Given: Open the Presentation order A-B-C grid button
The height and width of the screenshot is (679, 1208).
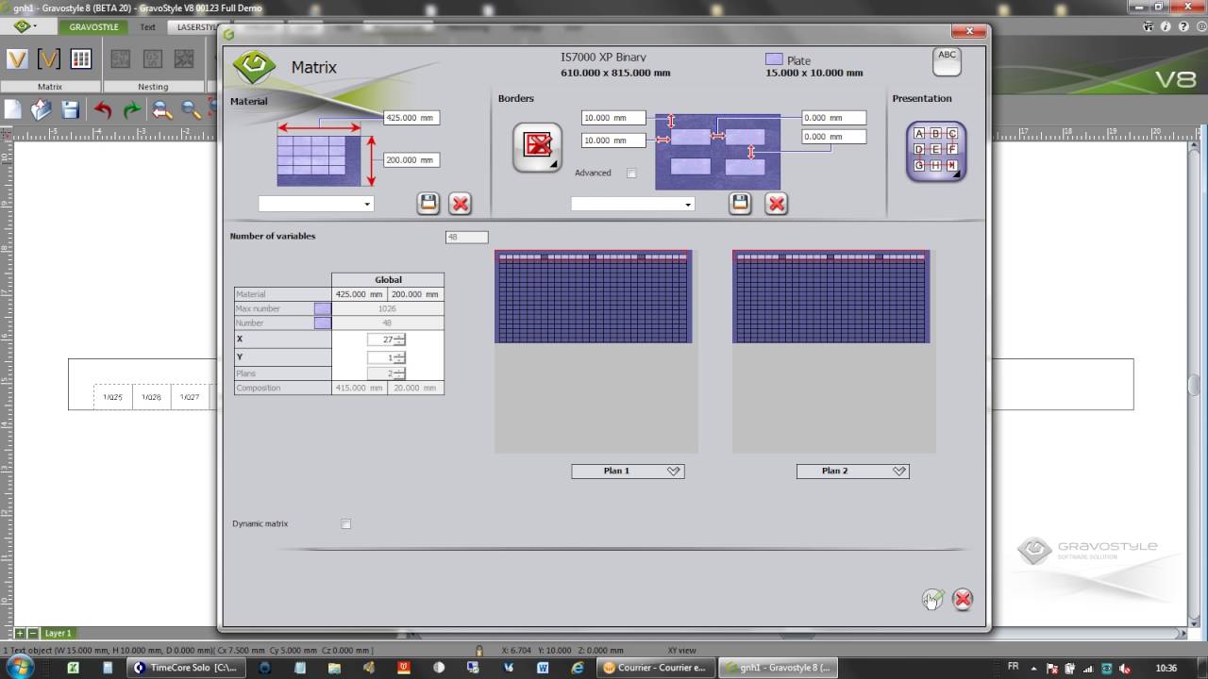Looking at the screenshot, I should tap(935, 151).
